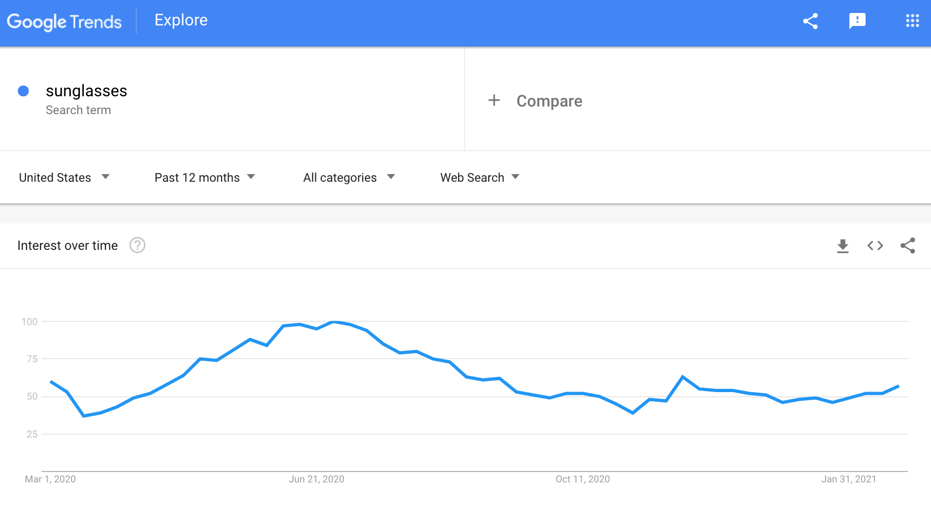Click the share icon in the header
This screenshot has width=931, height=510.
(x=810, y=21)
